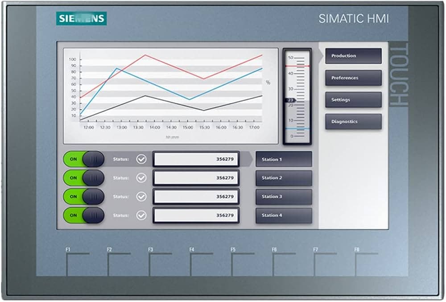Click the Station 1 value field 356279
Image resolution: width=446 pixels, height=302 pixels.
click(x=196, y=159)
